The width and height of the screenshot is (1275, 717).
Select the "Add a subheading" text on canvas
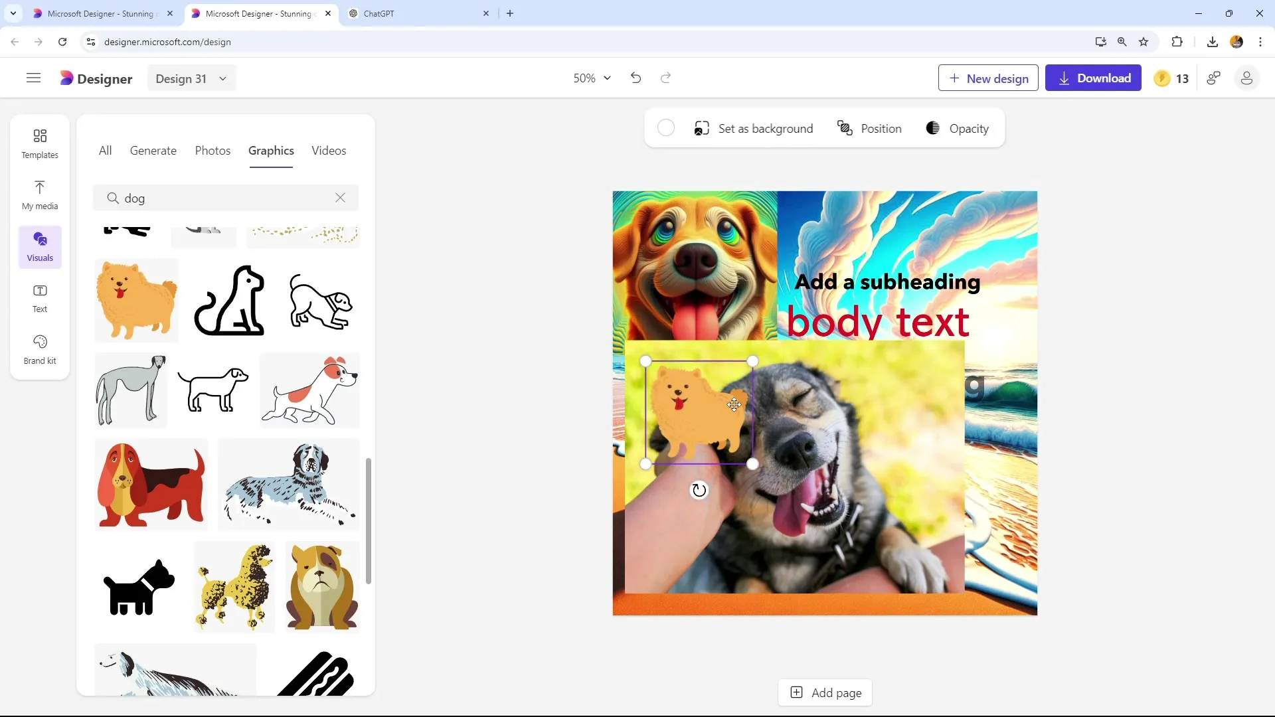click(887, 282)
